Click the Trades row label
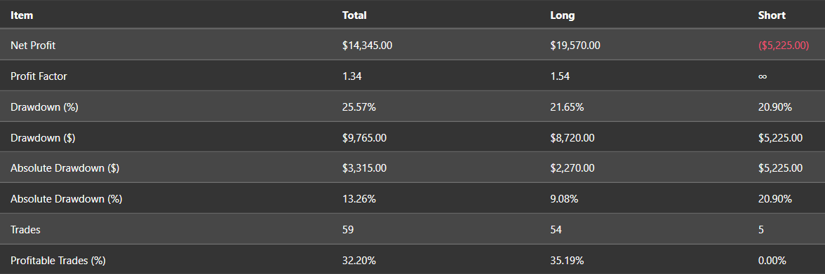 tap(25, 230)
